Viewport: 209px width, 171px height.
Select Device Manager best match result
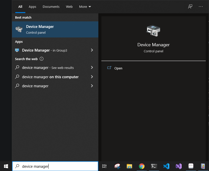click(55, 29)
